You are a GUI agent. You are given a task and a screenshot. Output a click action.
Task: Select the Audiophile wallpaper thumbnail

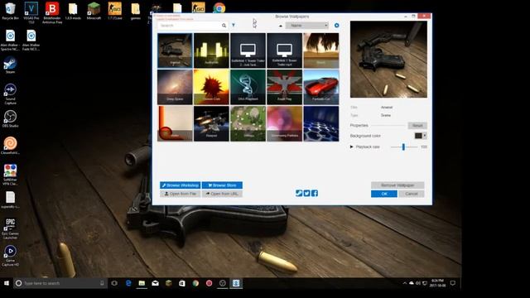point(211,50)
